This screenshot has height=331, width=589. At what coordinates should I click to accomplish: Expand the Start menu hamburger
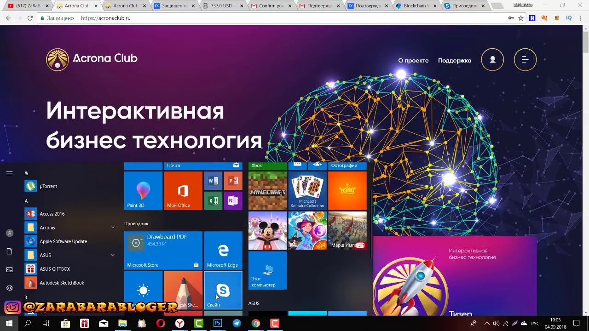tap(9, 173)
